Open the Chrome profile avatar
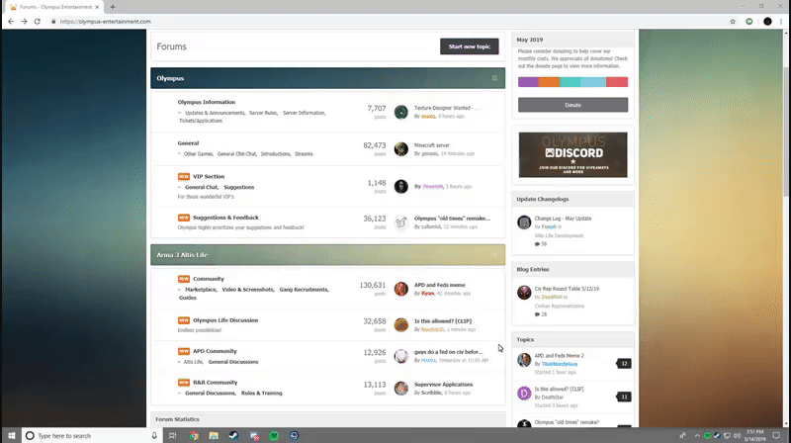This screenshot has width=791, height=443. click(x=767, y=22)
